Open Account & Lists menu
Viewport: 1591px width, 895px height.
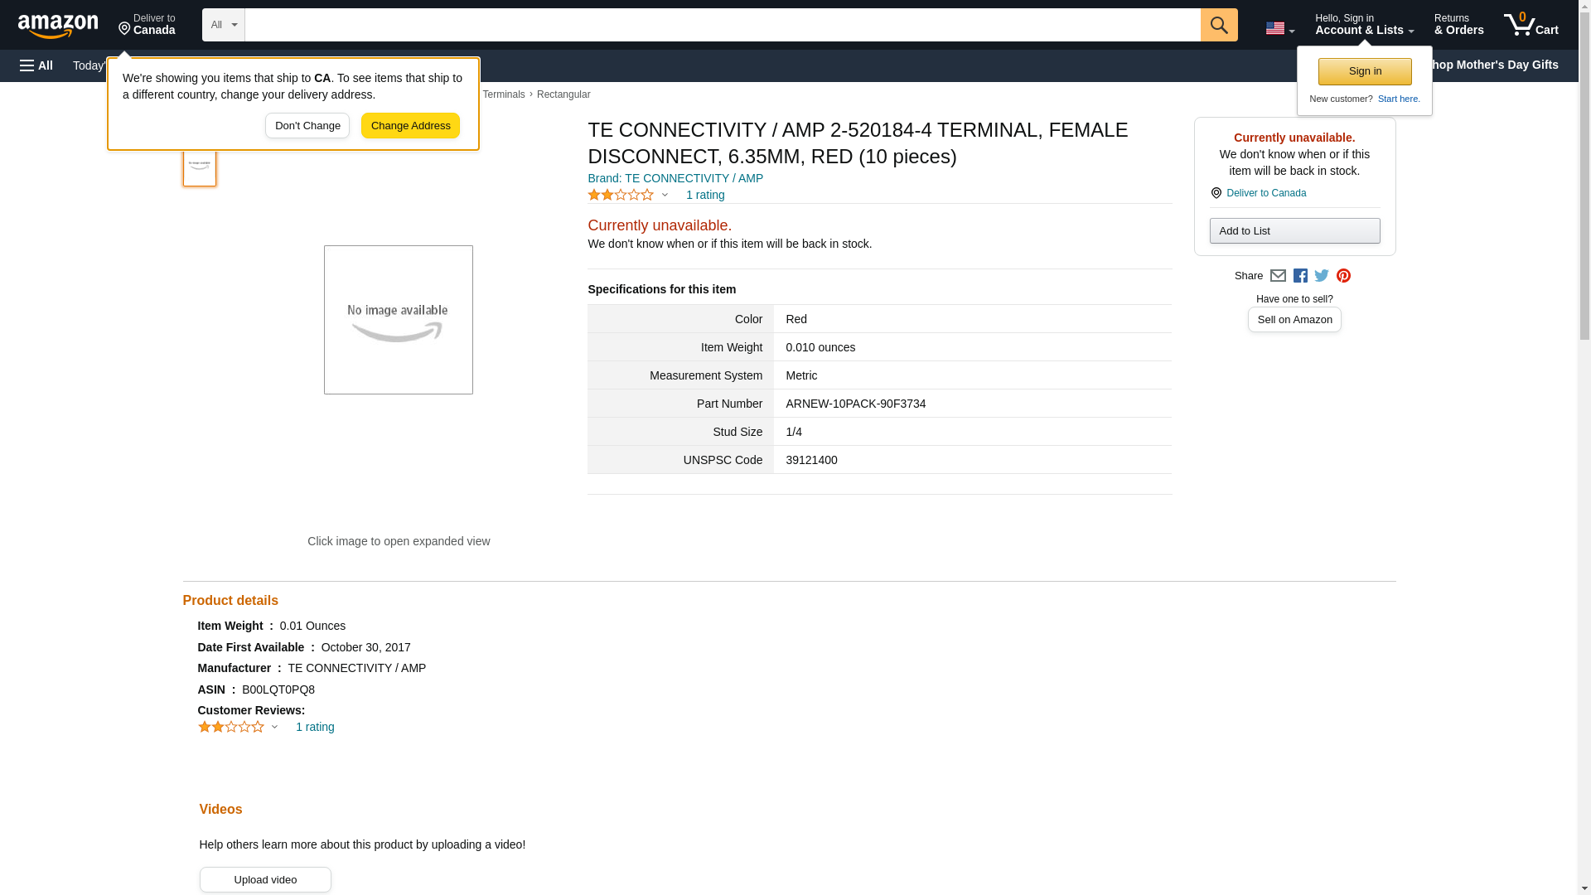click(x=1364, y=25)
